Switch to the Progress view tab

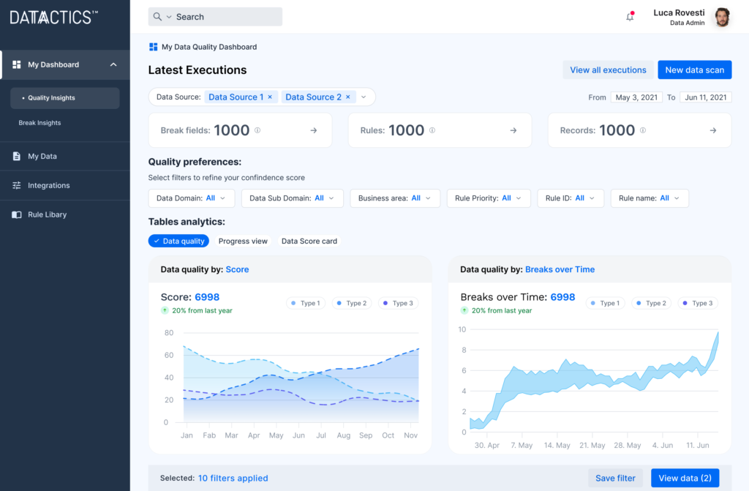click(243, 241)
